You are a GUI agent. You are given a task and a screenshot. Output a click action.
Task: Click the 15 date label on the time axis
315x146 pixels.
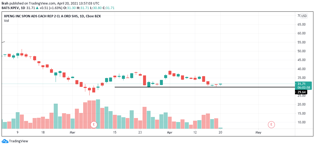click(x=115, y=132)
